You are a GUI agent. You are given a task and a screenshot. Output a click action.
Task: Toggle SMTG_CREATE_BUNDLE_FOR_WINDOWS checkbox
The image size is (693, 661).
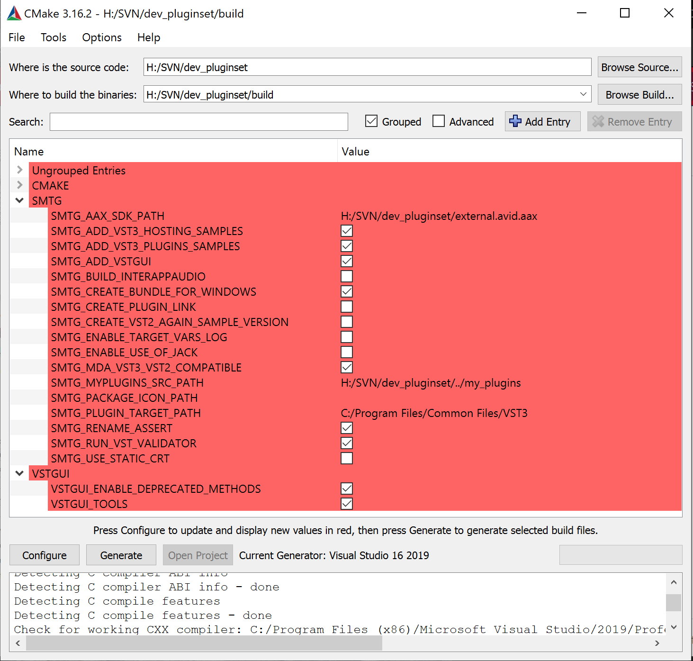[347, 291]
